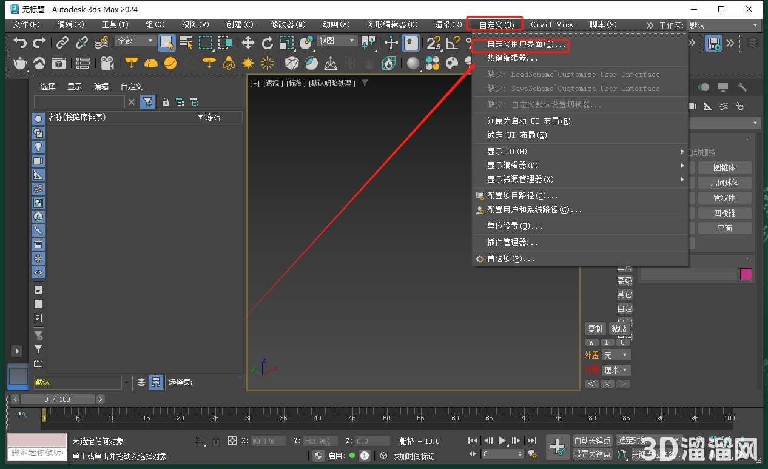Click the 0 / 100 time slider handle
Viewport: 768px width, 469px height.
point(58,399)
